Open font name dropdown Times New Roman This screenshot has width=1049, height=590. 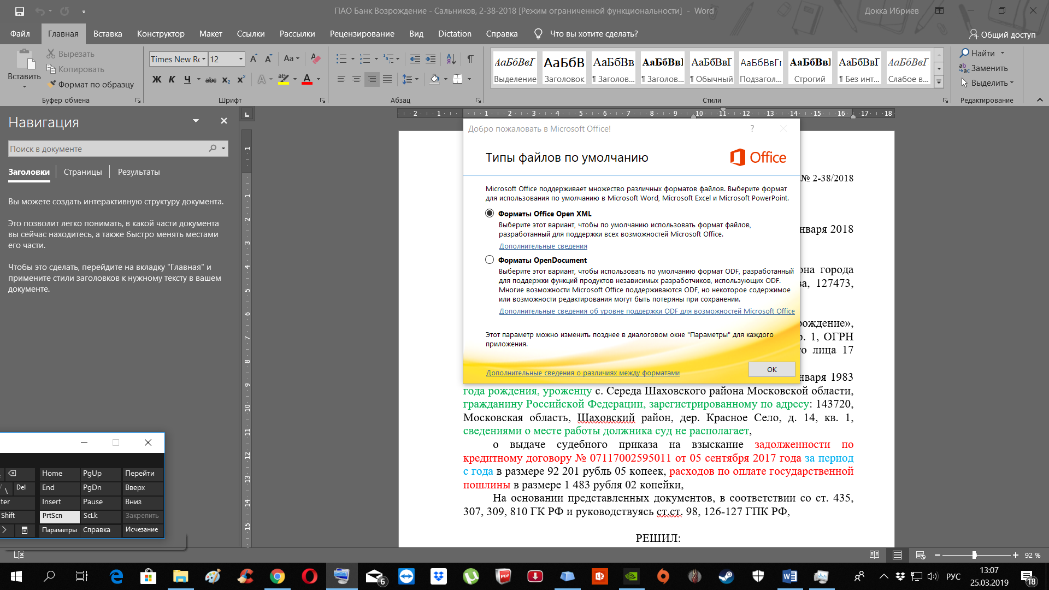click(x=204, y=59)
